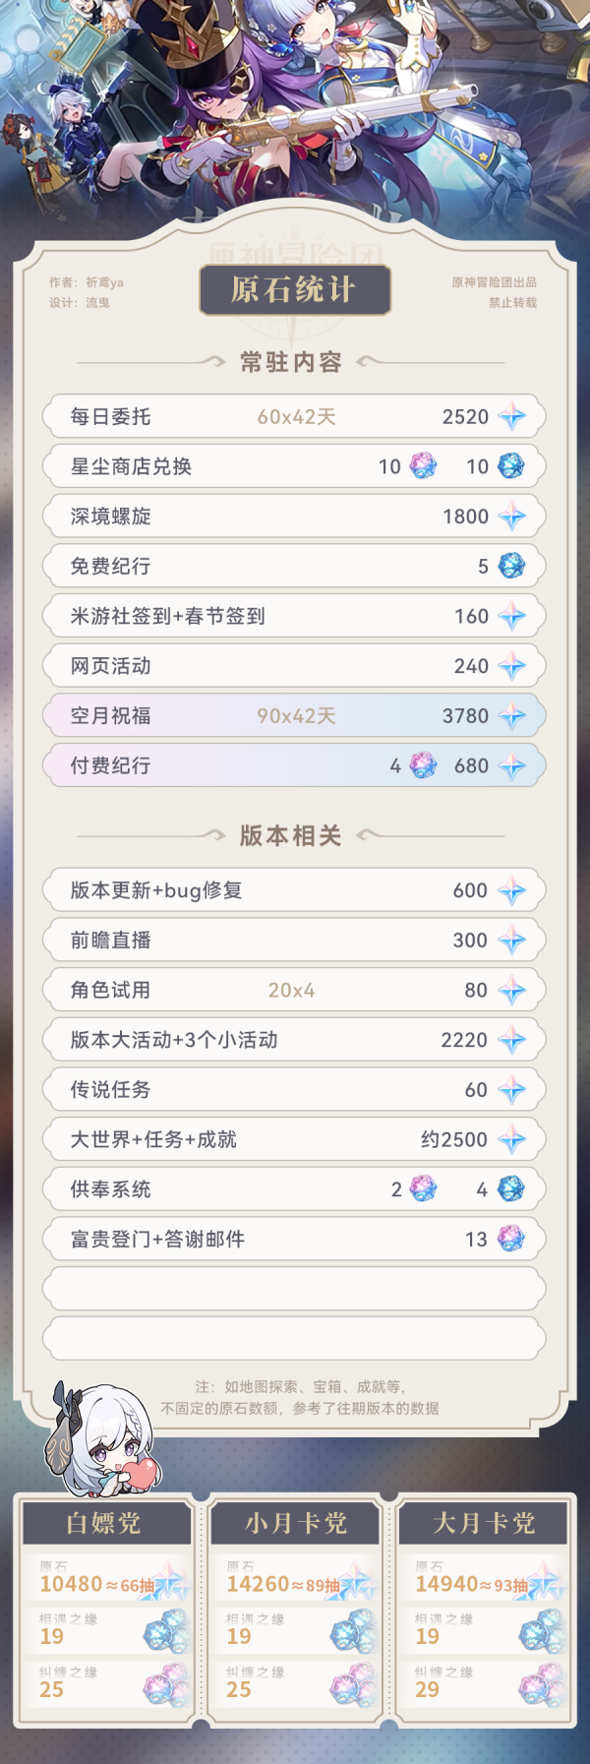
Task: Click the blue Acquaint Fate icon in 免费纪行 row
Action: click(x=511, y=566)
